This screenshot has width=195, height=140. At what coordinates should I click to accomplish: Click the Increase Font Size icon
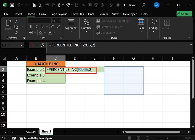[53, 26]
